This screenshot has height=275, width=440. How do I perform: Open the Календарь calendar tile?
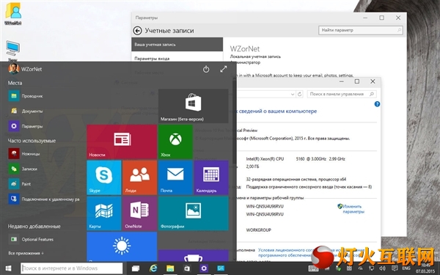click(211, 177)
